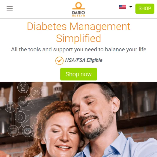Open the hamburger navigation menu
This screenshot has width=157, height=157.
pyautogui.click(x=10, y=8)
